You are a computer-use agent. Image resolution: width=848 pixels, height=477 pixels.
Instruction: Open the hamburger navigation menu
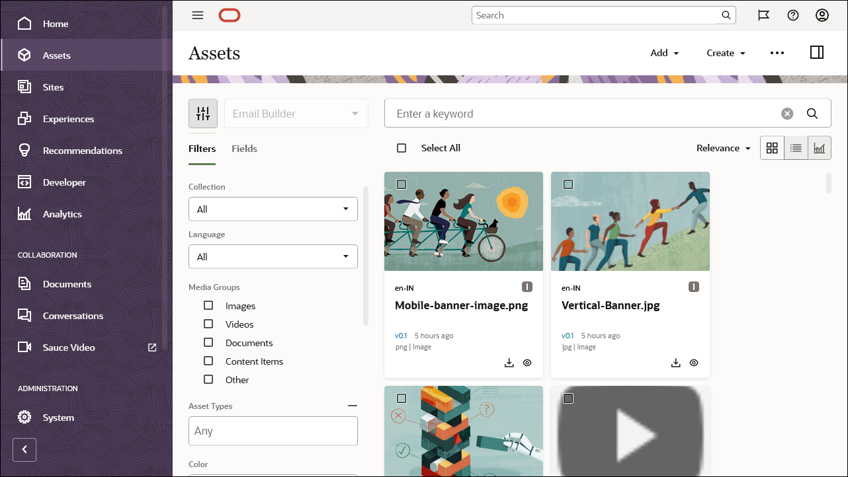tap(197, 15)
